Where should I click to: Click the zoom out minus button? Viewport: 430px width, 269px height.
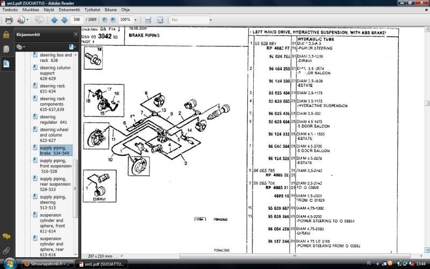coord(104,20)
